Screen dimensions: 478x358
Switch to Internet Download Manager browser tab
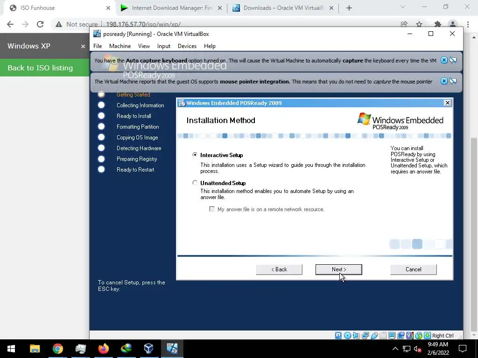(172, 8)
